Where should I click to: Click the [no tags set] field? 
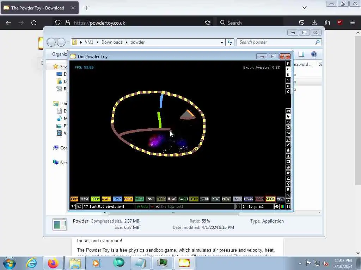(195, 207)
